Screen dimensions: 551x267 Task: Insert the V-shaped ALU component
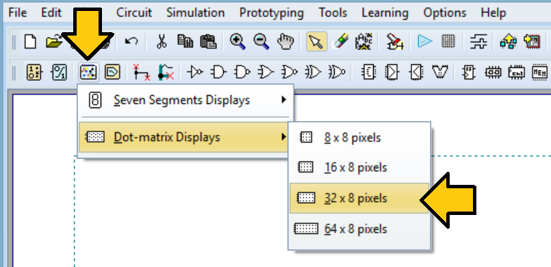(x=439, y=73)
